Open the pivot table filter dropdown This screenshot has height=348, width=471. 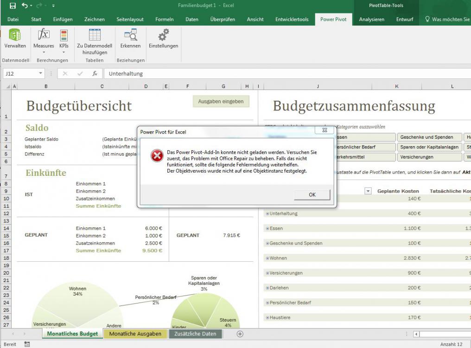(368, 191)
